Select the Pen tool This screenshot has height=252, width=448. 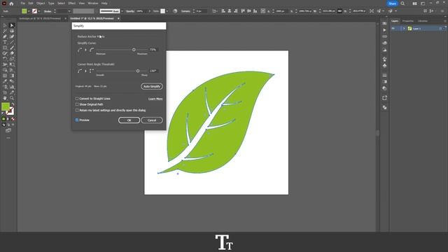click(x=5, y=36)
